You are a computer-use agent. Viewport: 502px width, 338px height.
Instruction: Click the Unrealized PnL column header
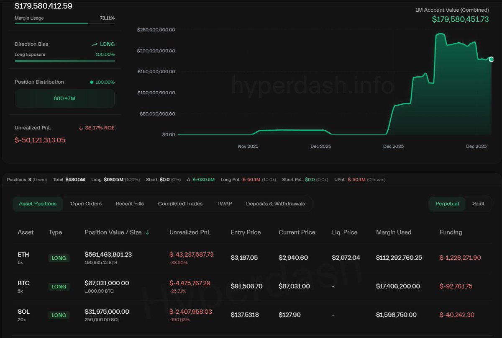coord(190,232)
